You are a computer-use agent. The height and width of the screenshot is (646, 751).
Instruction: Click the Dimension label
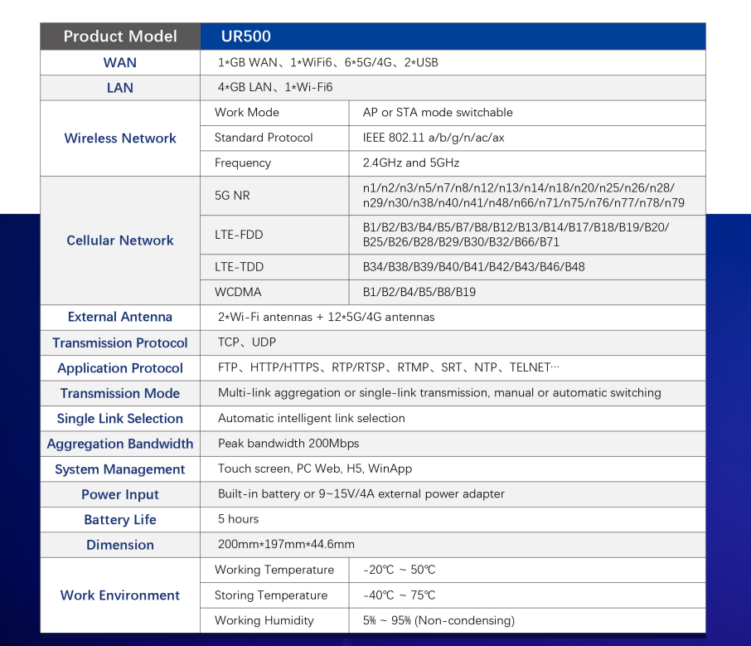[120, 546]
